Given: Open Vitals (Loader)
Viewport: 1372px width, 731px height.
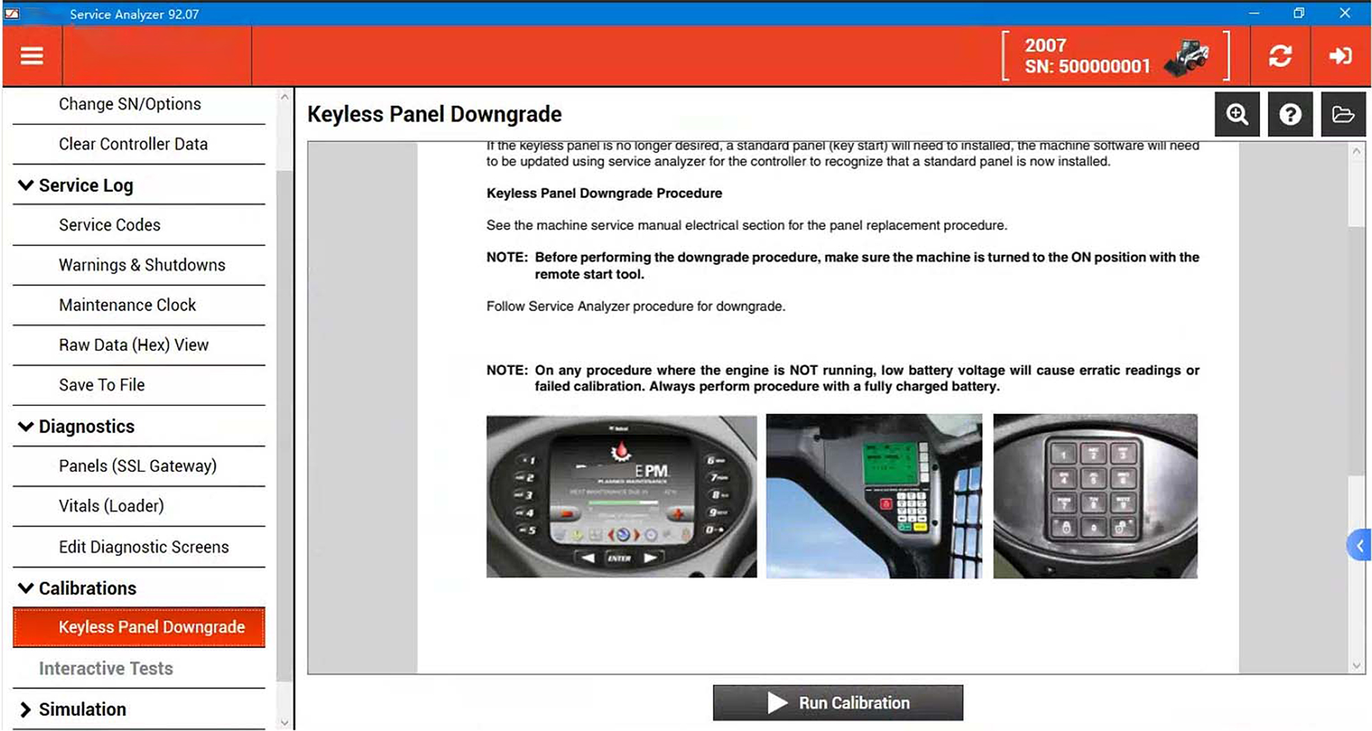Looking at the screenshot, I should tap(139, 506).
